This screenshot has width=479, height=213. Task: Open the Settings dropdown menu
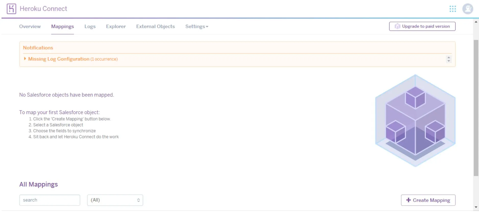197,27
